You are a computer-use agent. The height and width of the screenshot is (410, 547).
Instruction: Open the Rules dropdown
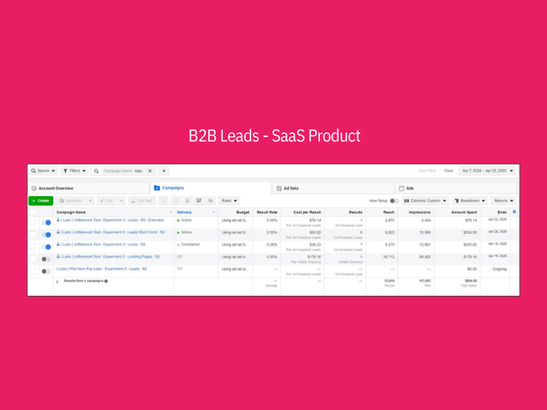tap(229, 201)
